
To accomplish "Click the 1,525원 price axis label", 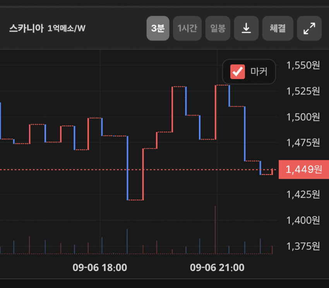I will point(303,91).
